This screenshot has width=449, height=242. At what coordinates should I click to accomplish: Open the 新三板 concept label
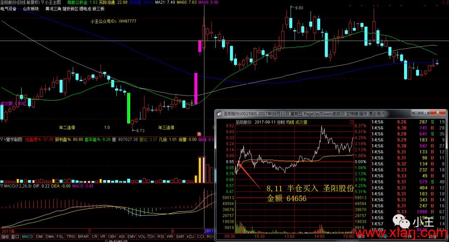point(99,9)
